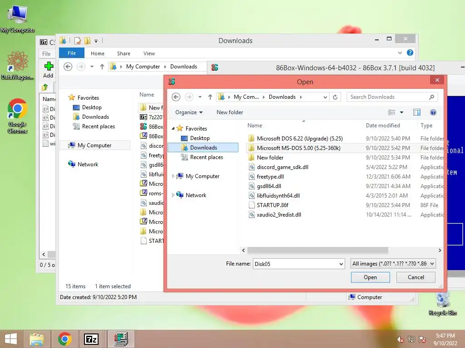Click the up-folder icon in 7-Zip window
The image size is (465, 348).
[45, 87]
